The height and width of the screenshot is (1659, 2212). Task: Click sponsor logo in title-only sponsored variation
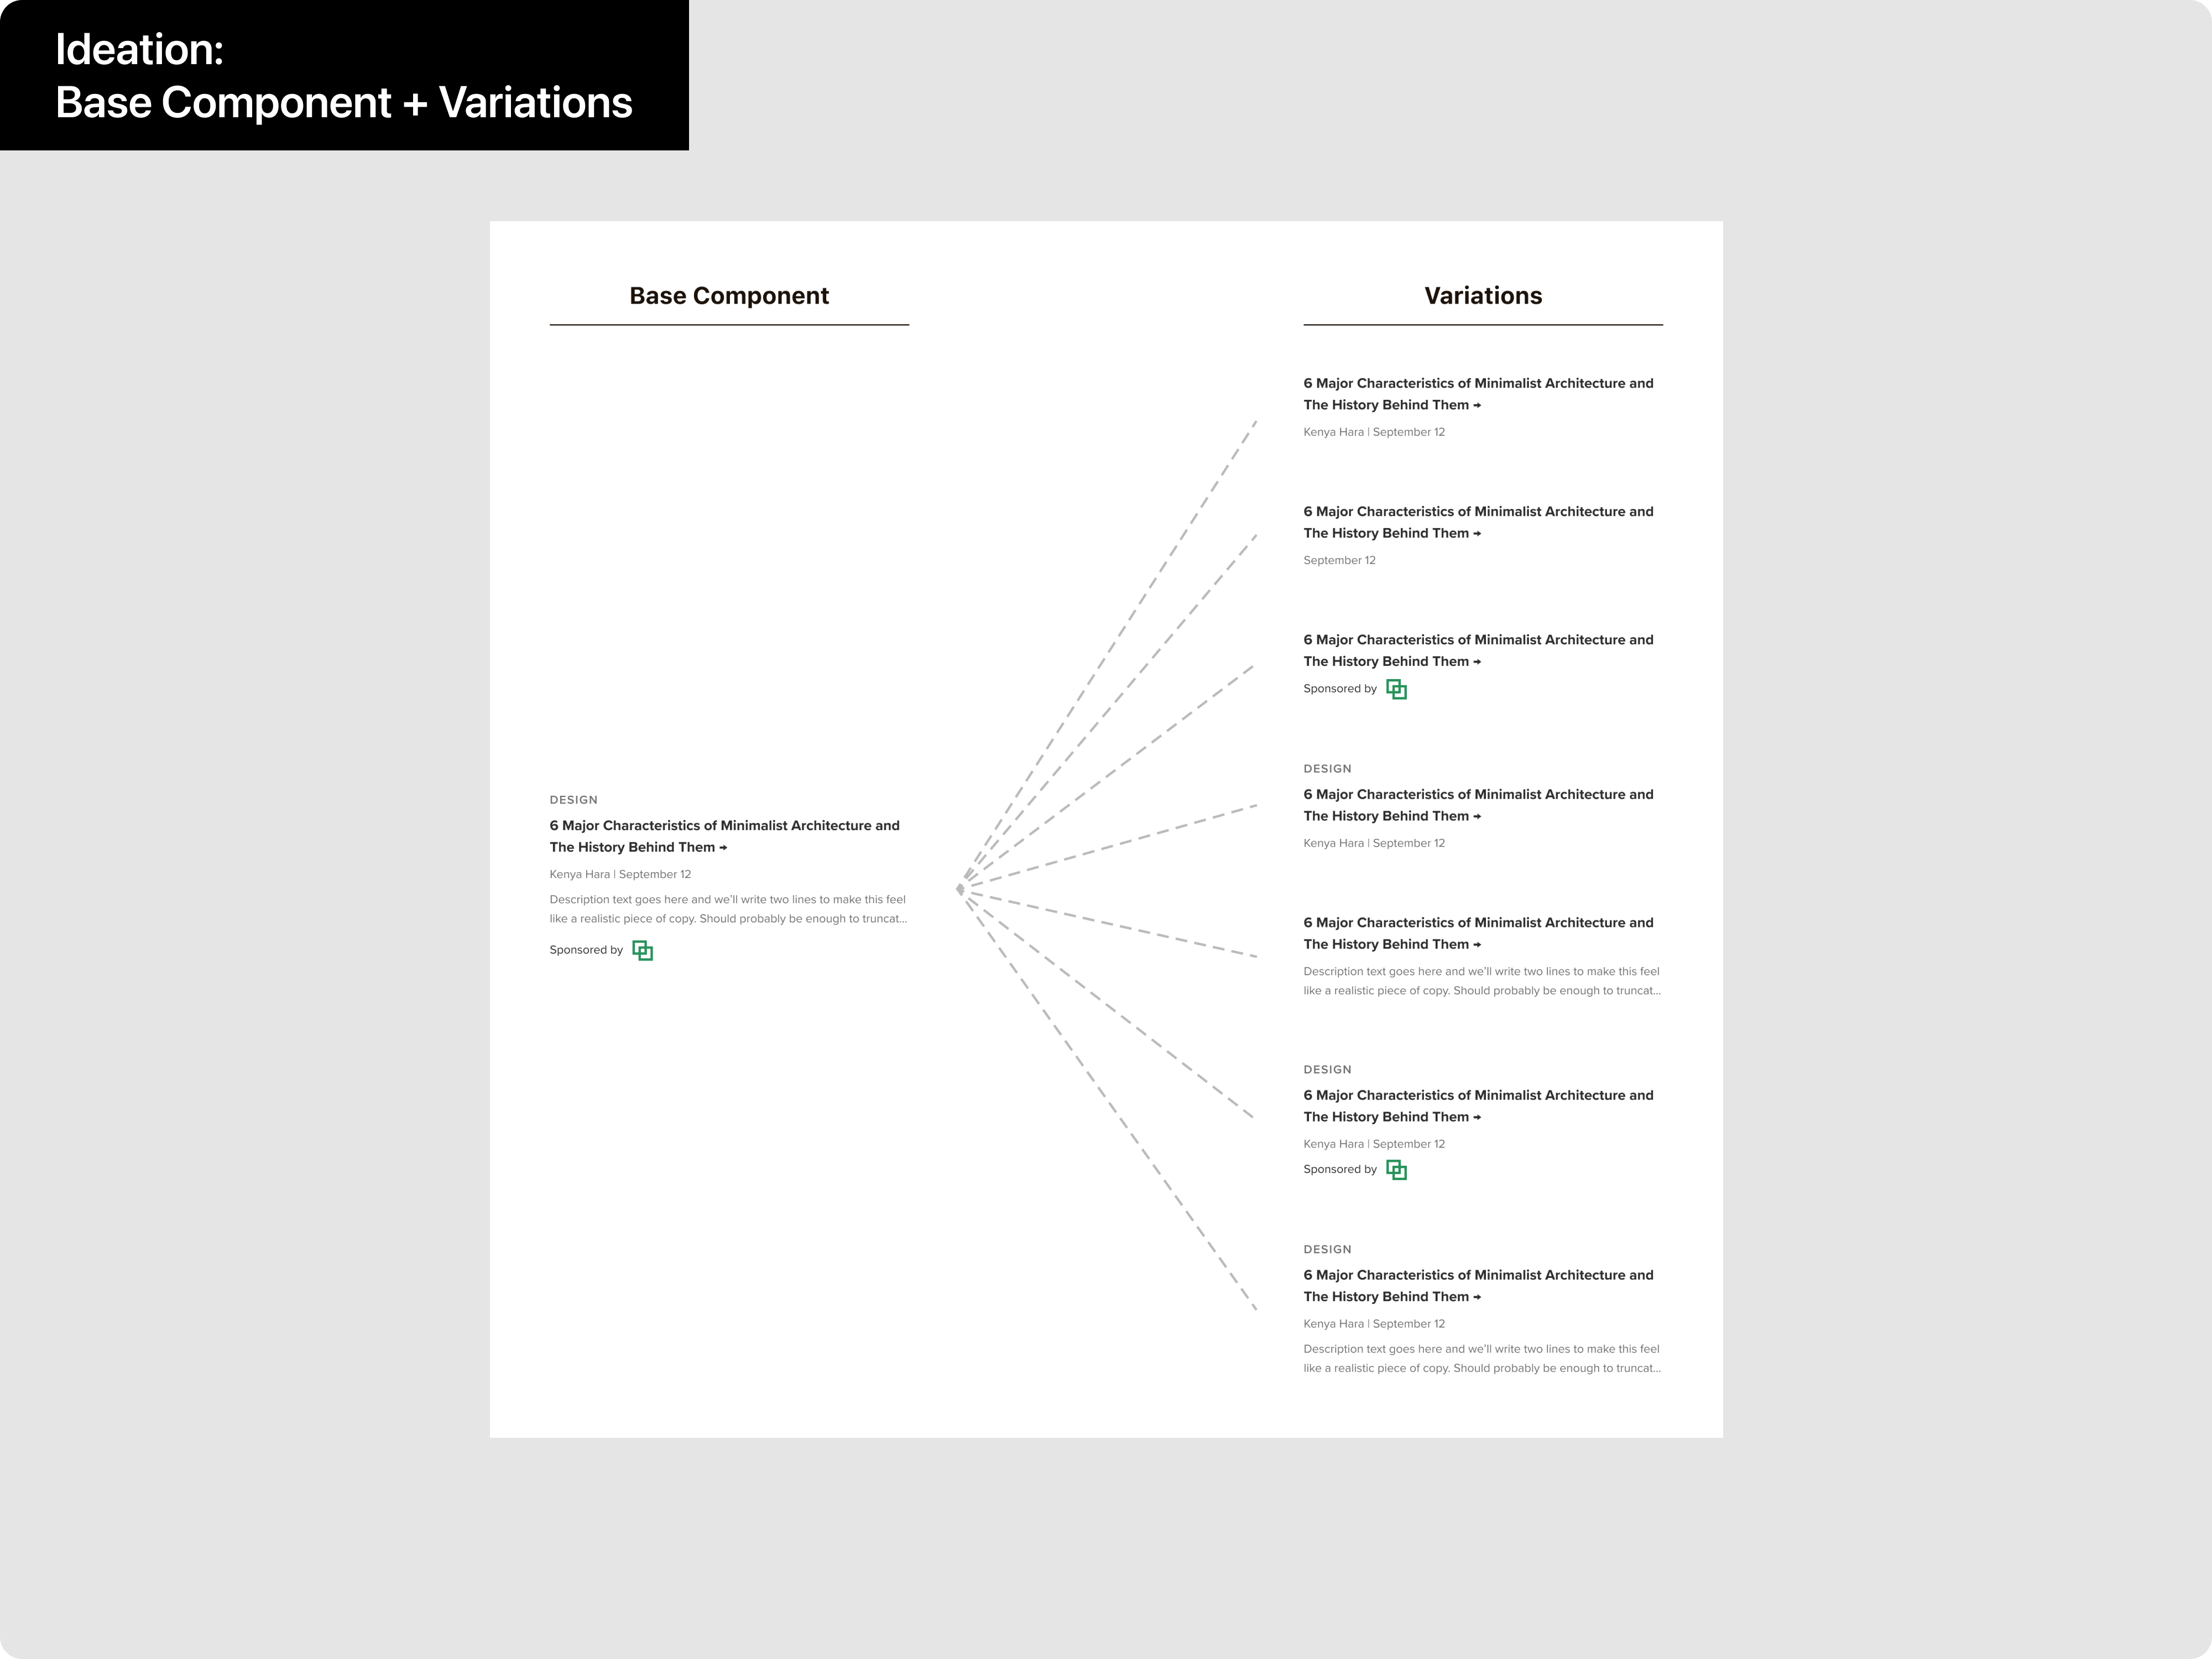coord(1397,689)
